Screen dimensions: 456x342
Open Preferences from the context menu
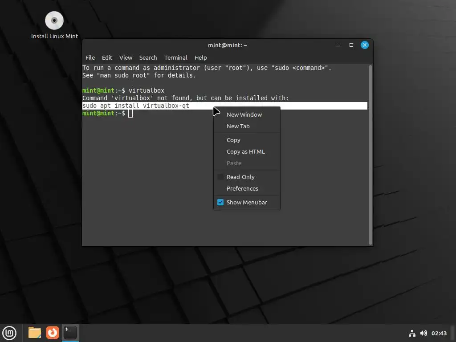(247, 188)
